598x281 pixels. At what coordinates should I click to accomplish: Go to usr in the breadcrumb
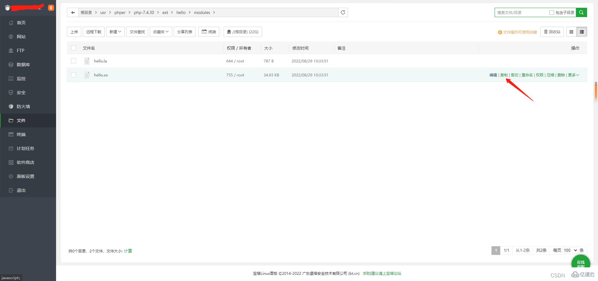[103, 12]
